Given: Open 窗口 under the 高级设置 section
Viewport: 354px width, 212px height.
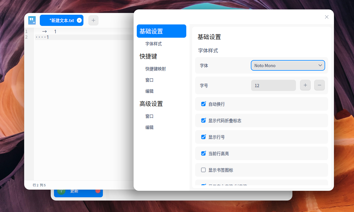Looking at the screenshot, I should (x=149, y=116).
